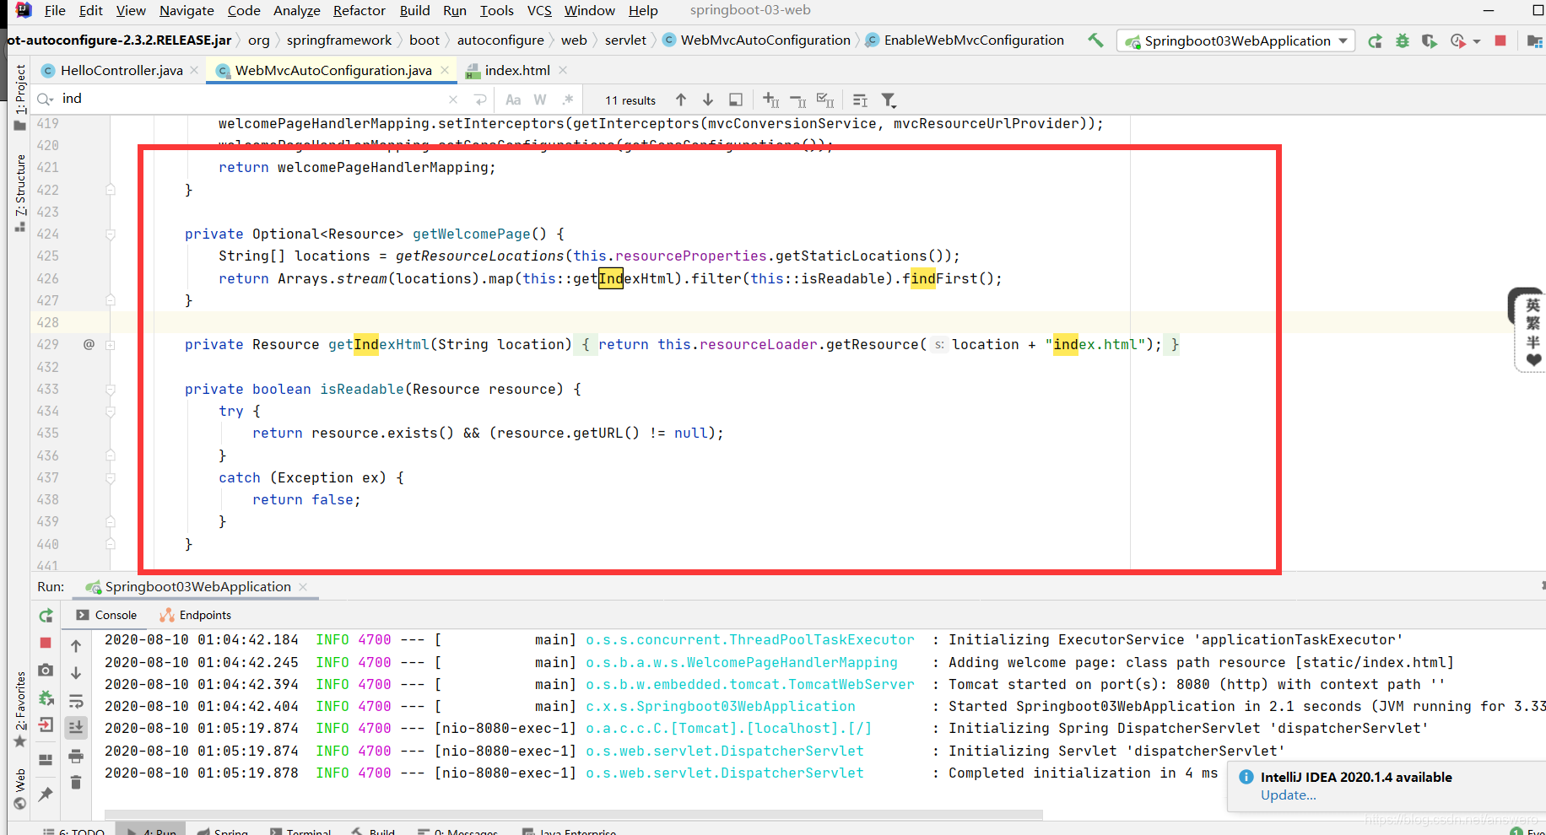This screenshot has height=835, width=1546.
Task: Click restore layout icon in Run panel
Action: [x=46, y=760]
